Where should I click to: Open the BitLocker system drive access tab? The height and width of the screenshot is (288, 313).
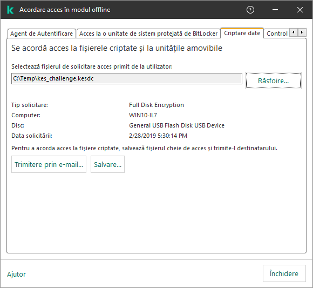148,34
